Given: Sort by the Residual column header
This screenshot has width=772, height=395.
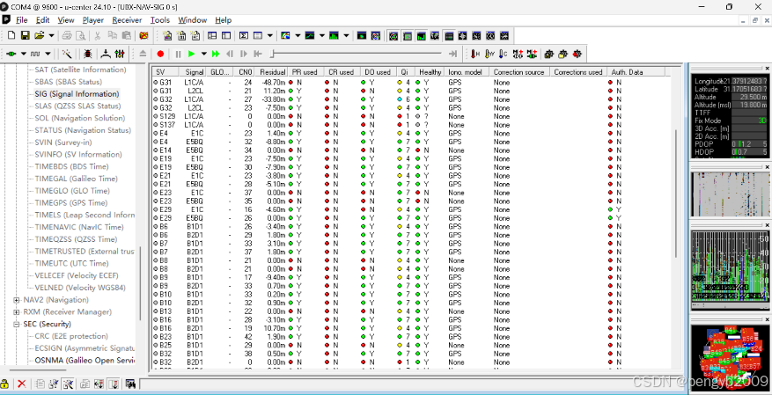Looking at the screenshot, I should (271, 72).
